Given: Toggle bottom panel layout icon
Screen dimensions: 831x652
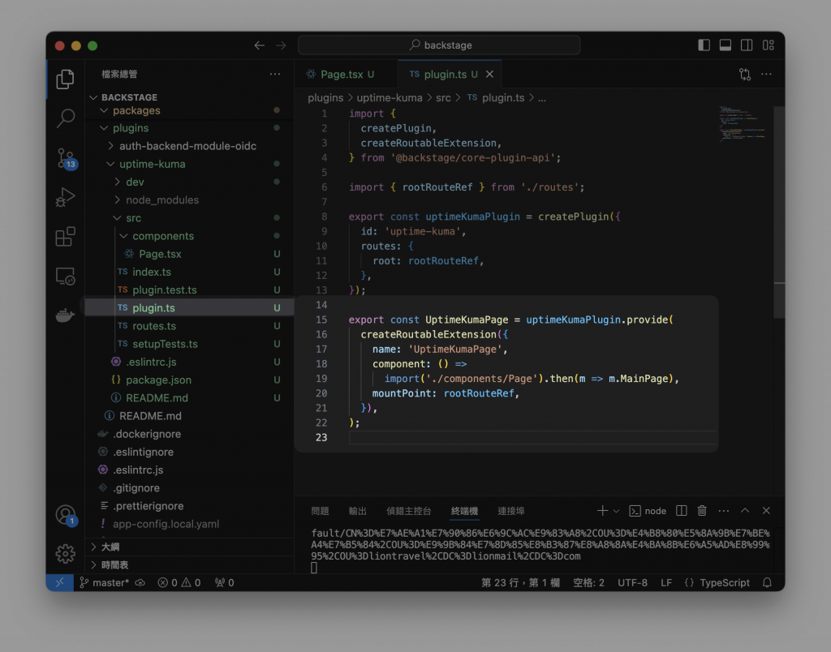Looking at the screenshot, I should pyautogui.click(x=726, y=45).
